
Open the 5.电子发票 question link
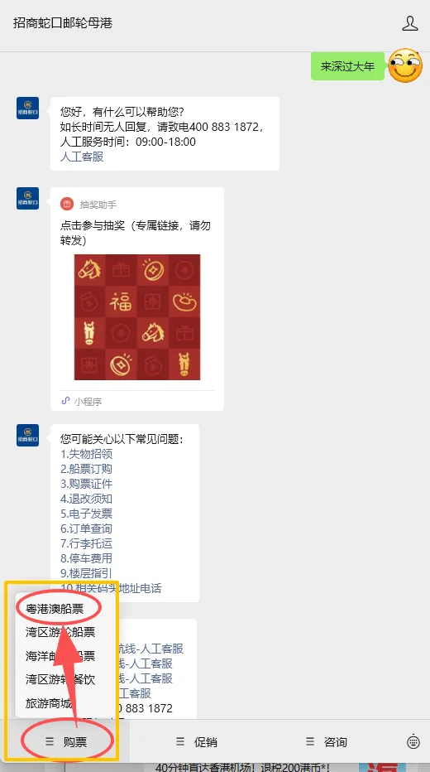pos(86,514)
